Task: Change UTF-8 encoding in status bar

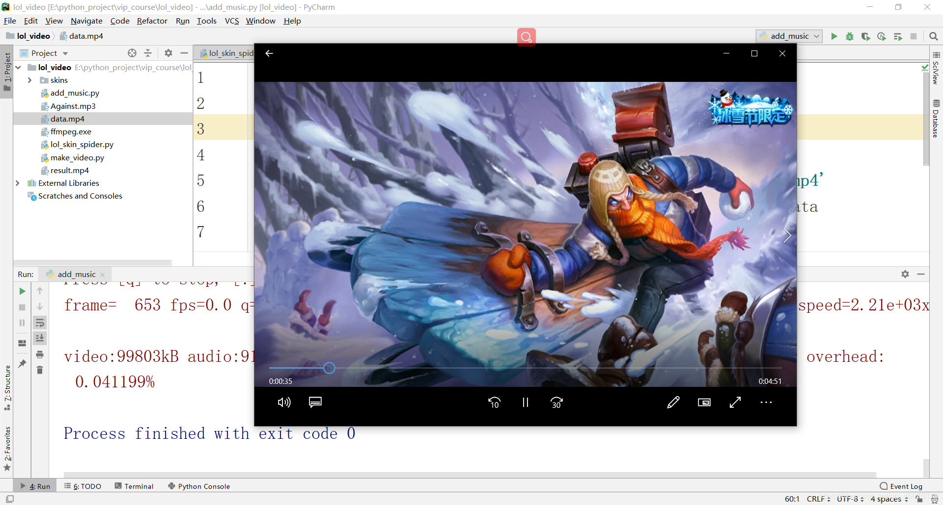Action: pyautogui.click(x=850, y=499)
